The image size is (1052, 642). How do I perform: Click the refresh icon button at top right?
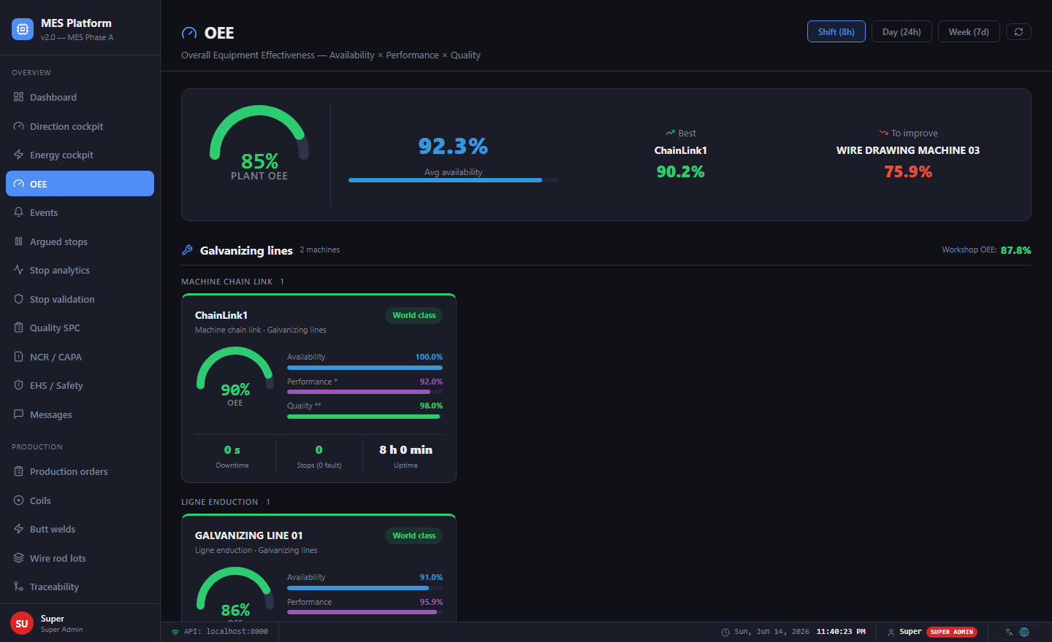[1018, 31]
